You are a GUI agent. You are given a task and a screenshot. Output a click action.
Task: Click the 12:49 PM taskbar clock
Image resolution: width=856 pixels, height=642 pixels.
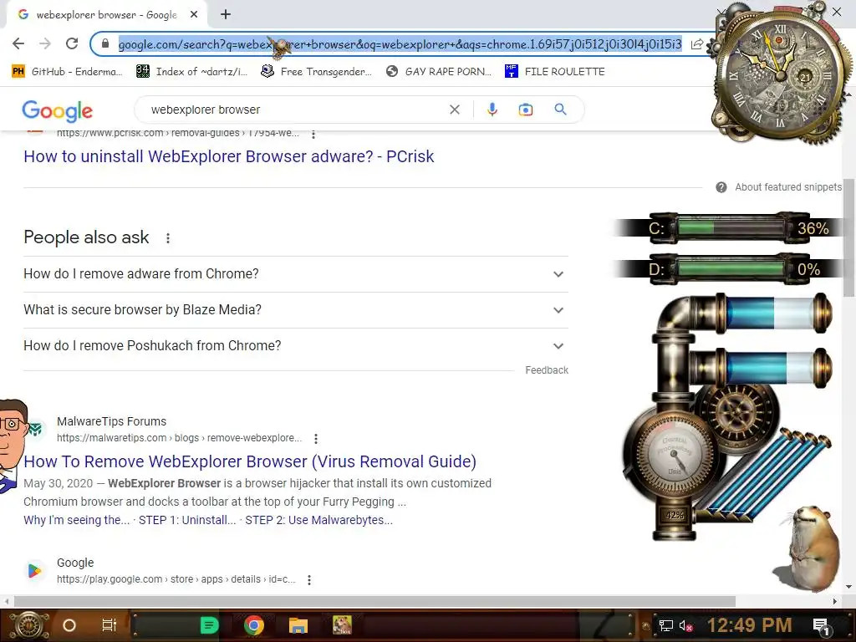[750, 625]
